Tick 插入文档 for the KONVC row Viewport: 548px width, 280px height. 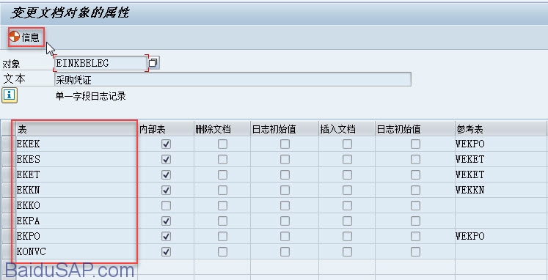[347, 251]
